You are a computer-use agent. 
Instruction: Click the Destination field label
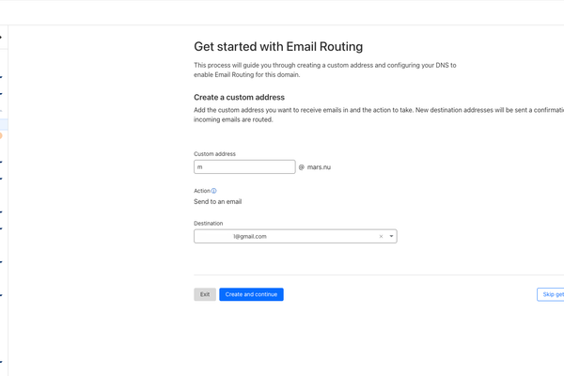click(209, 223)
